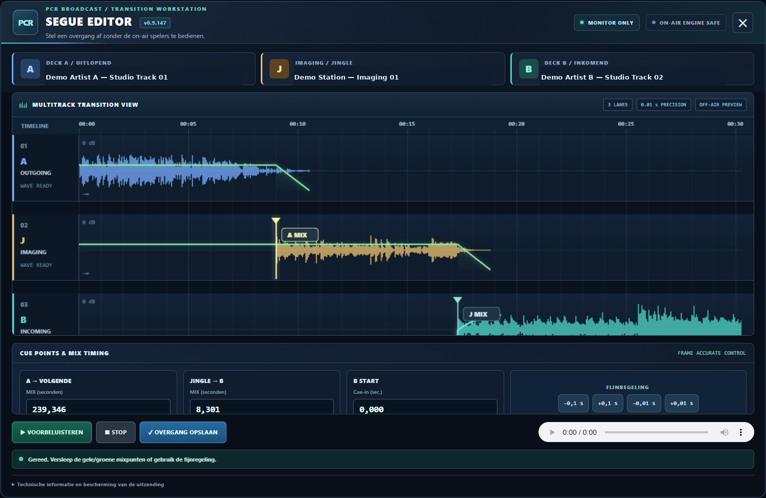
Task: Click the incoming lane B waveform
Action: point(599,321)
